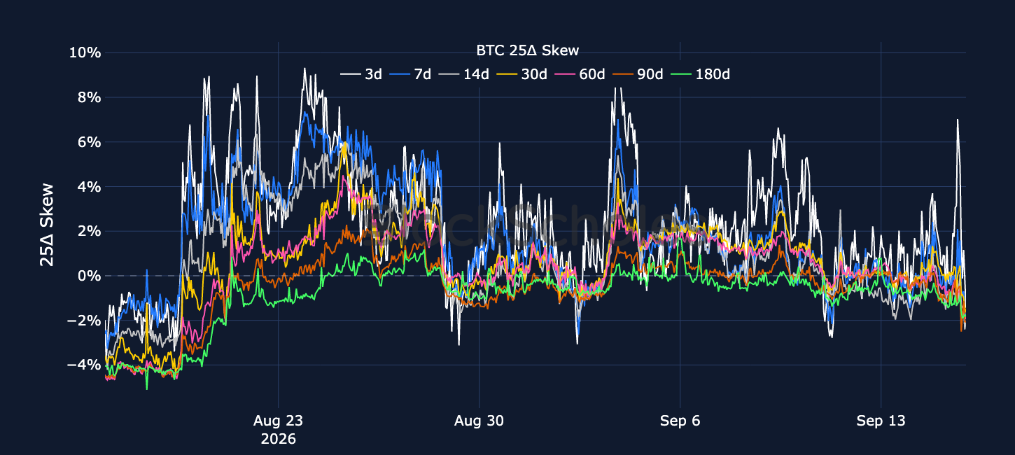Click the 4% y-axis tick label

coord(89,187)
